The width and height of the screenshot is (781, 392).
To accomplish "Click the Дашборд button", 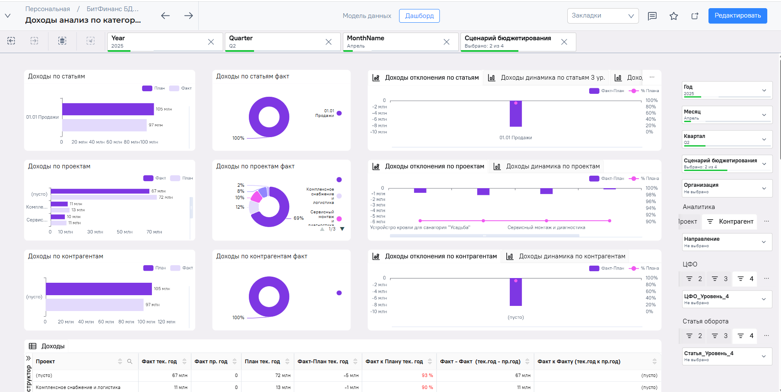I will (419, 16).
